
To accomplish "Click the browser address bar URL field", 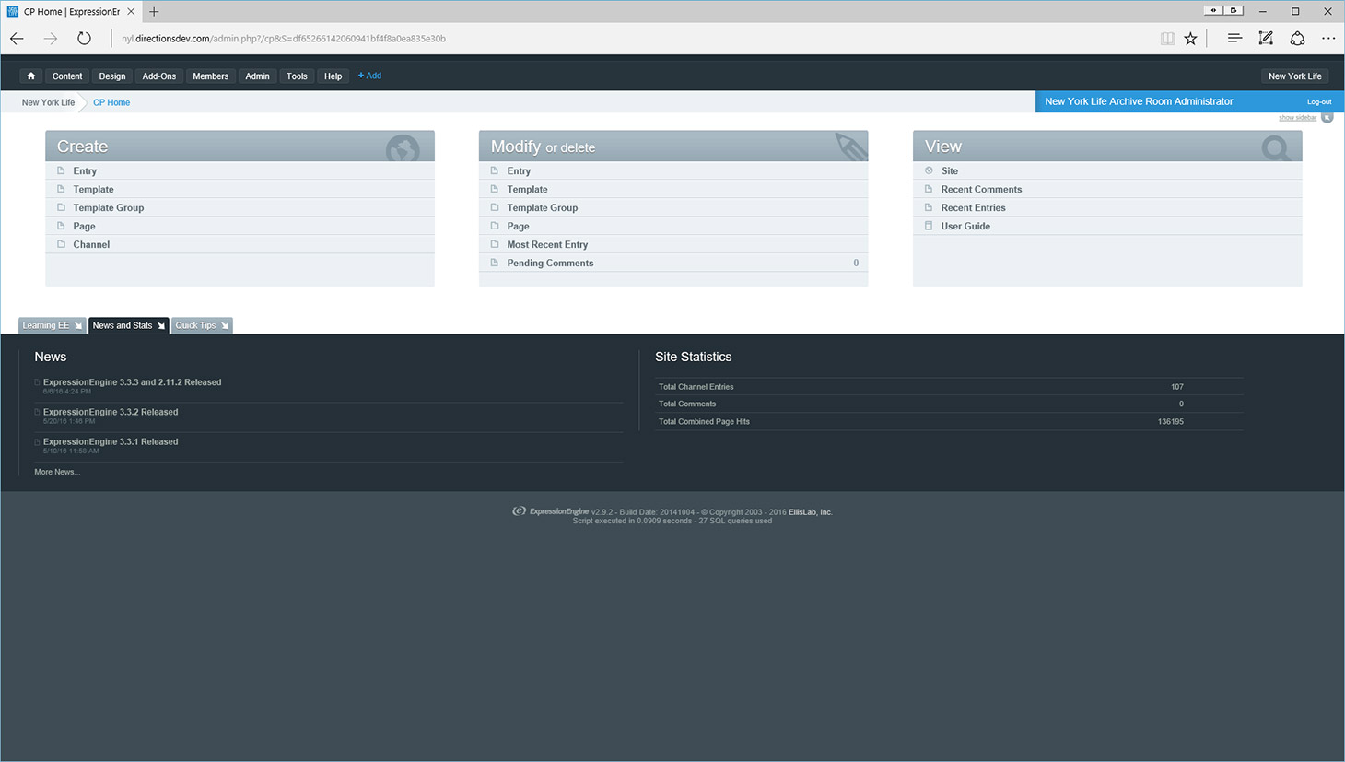I will coord(553,39).
